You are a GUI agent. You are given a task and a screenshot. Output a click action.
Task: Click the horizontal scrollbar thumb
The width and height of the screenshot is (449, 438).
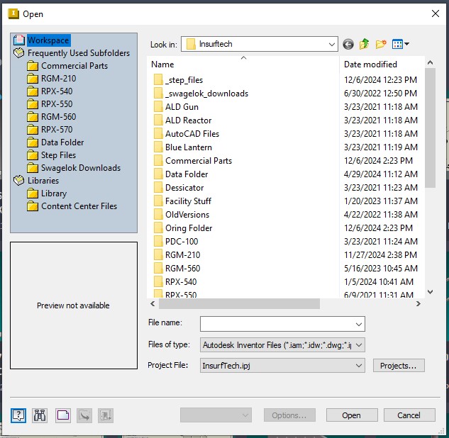coord(239,304)
